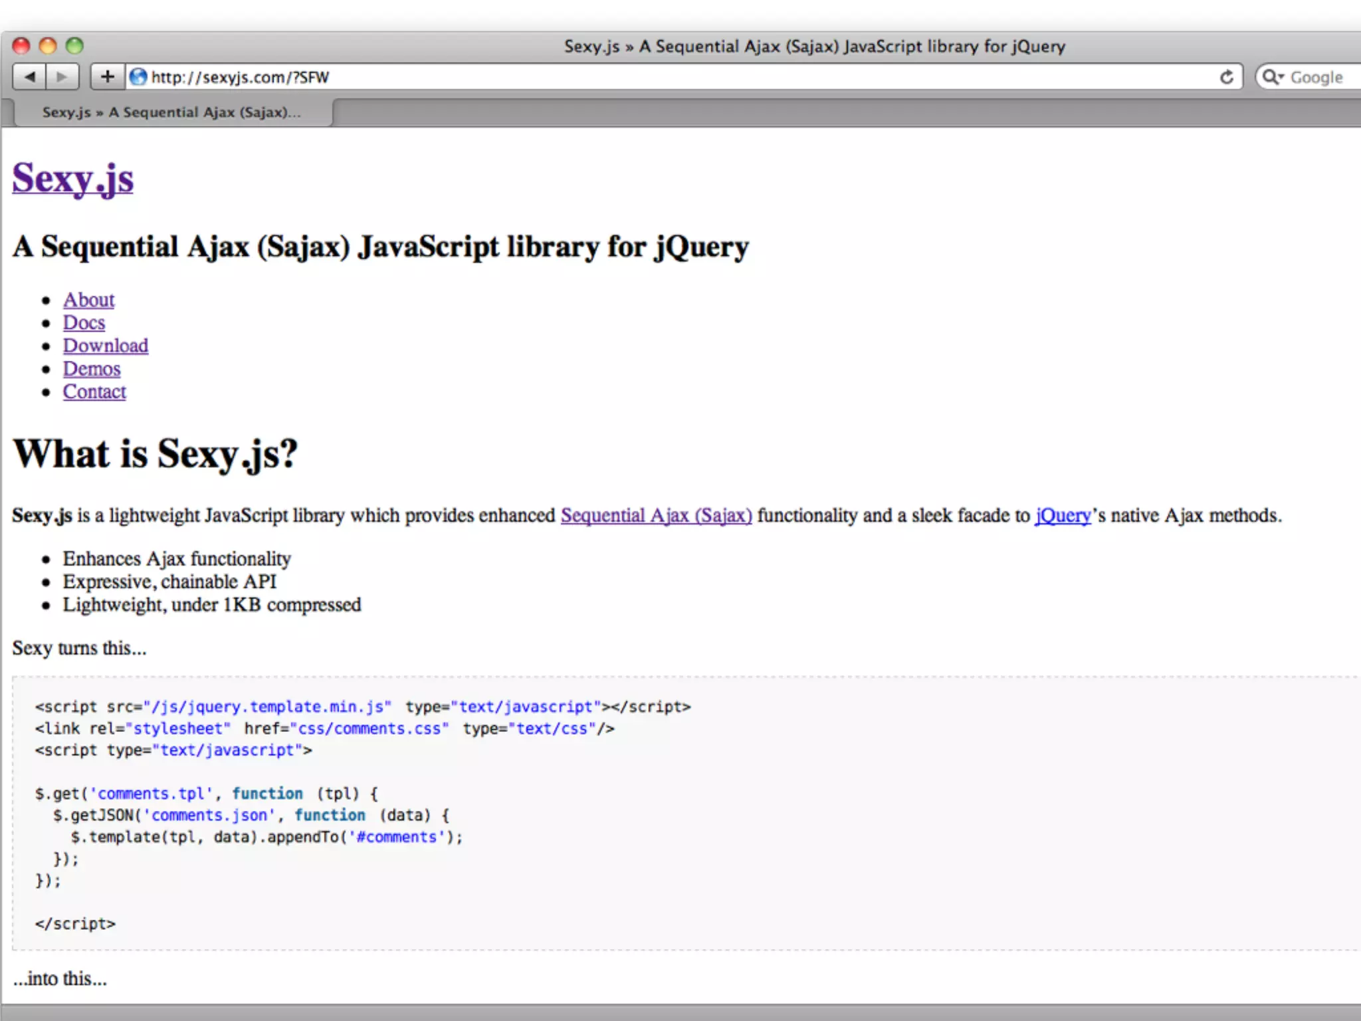This screenshot has height=1021, width=1361.
Task: Click the Download navigation link
Action: click(x=106, y=346)
